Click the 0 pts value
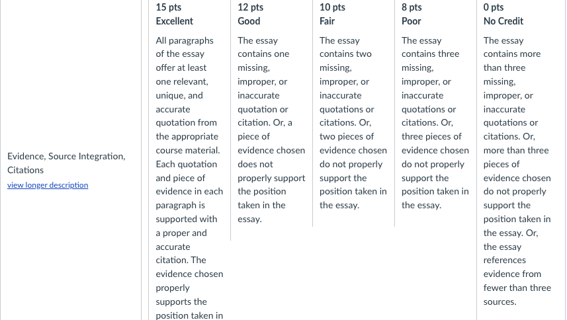 pyautogui.click(x=494, y=7)
